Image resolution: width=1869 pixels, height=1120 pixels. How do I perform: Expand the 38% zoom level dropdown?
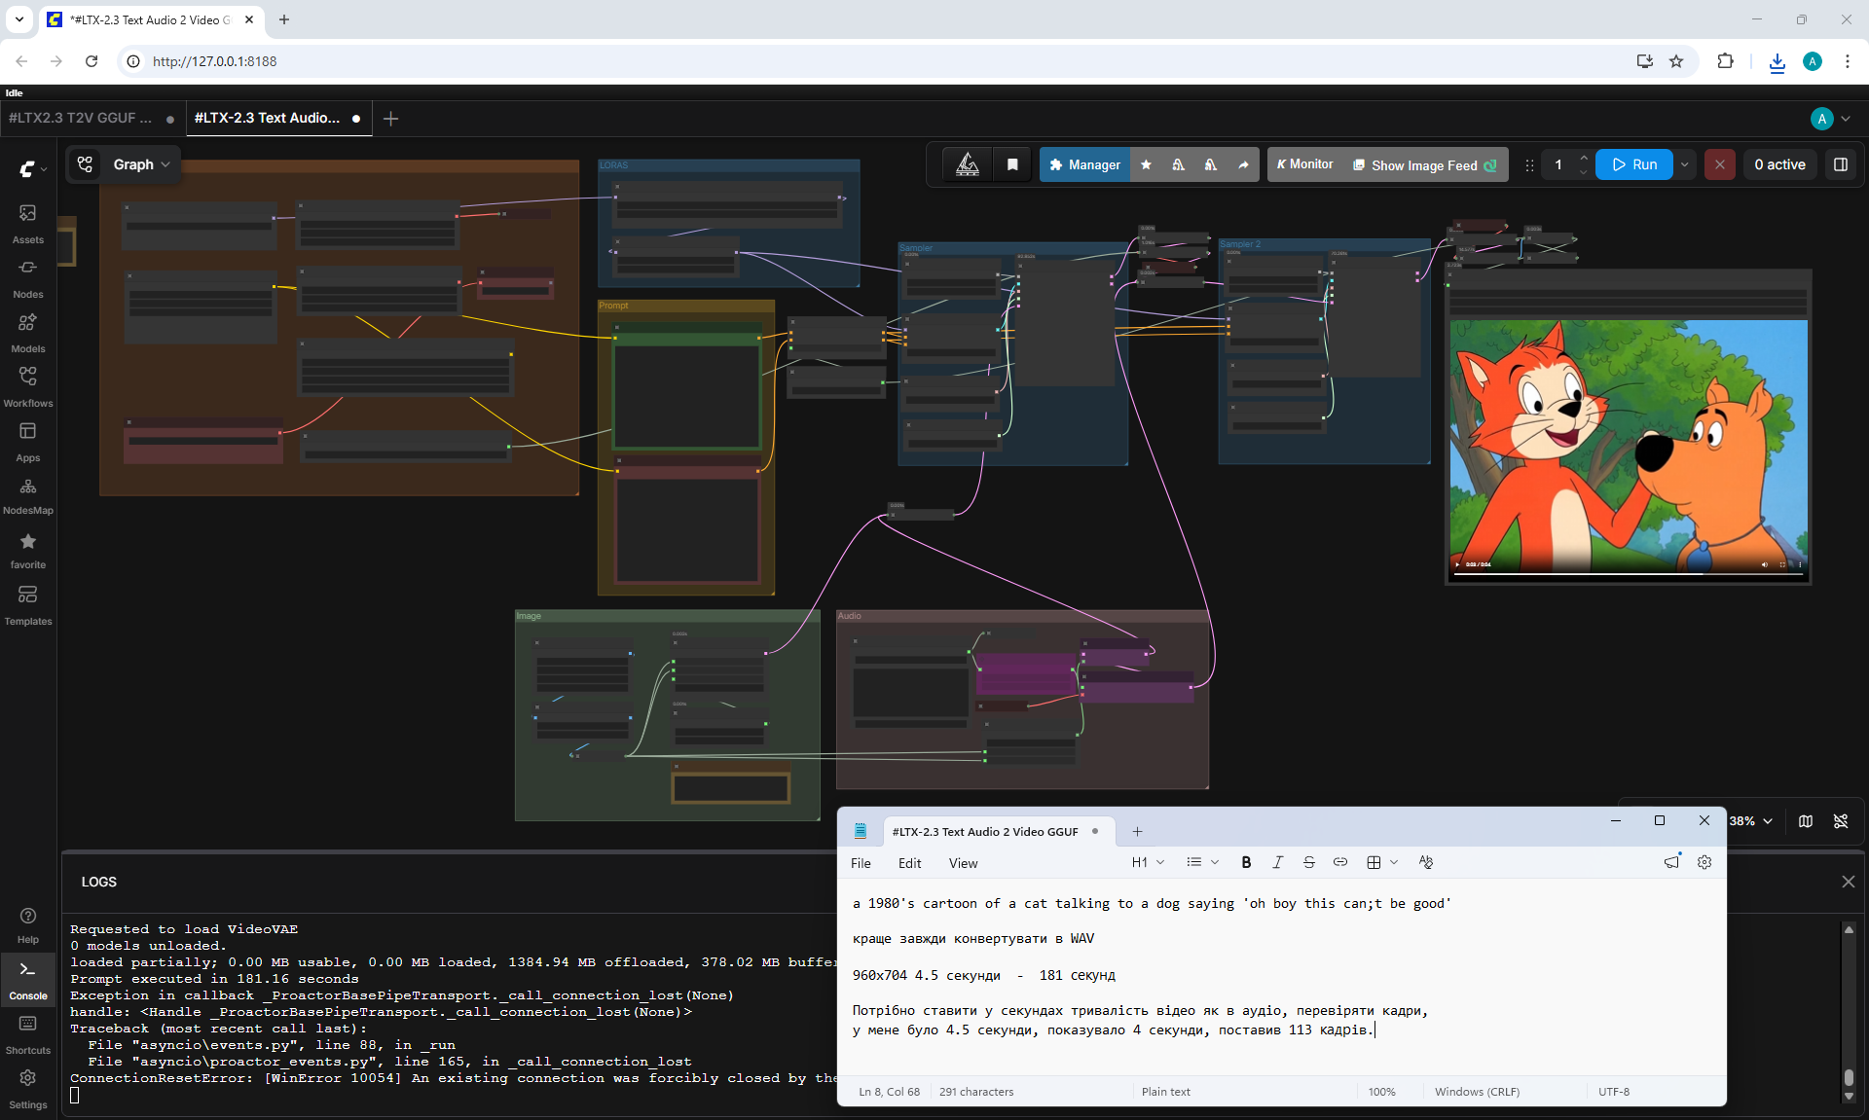1751,821
